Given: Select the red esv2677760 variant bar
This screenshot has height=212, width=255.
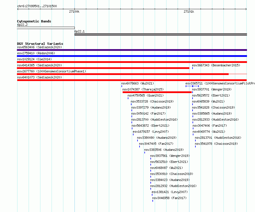Looking at the screenshot, I should tap(132, 74).
